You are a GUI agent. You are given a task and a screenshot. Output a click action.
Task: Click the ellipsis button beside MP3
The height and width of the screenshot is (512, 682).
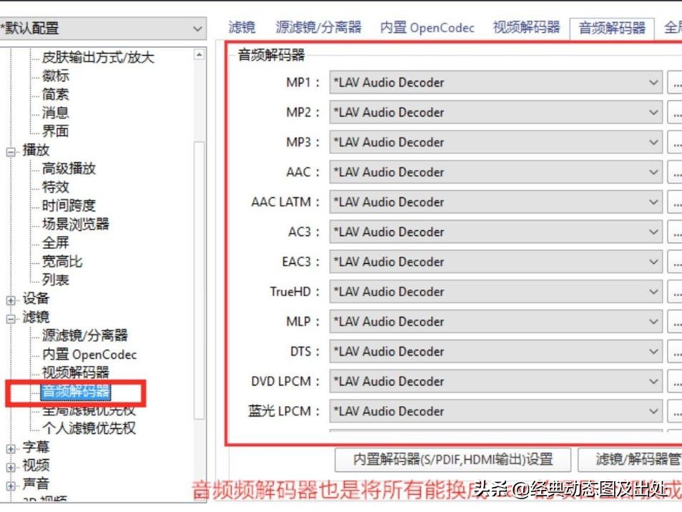pos(674,143)
